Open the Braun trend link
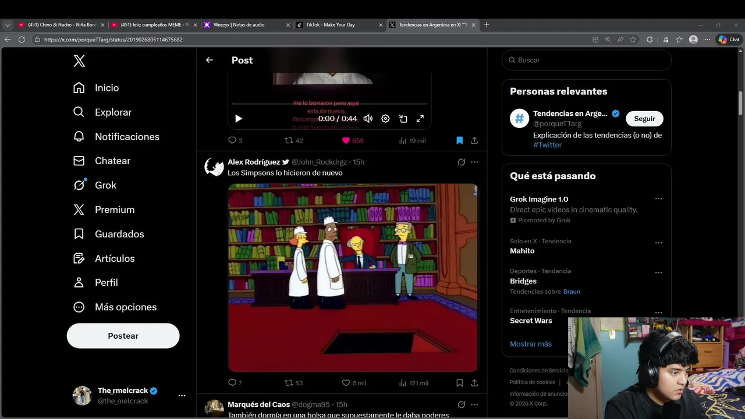This screenshot has width=745, height=419. pos(572,292)
